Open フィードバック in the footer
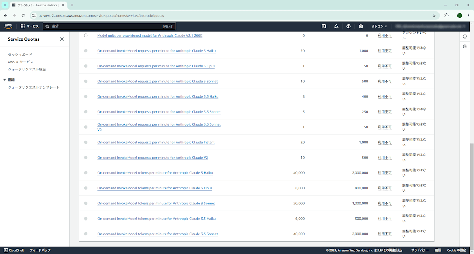This screenshot has height=254, width=474. tap(40, 250)
